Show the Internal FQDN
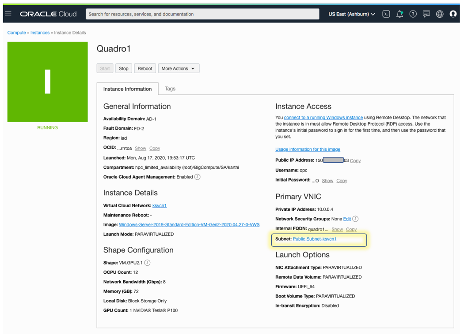Screen dimensions: 464x335 click(x=337, y=229)
